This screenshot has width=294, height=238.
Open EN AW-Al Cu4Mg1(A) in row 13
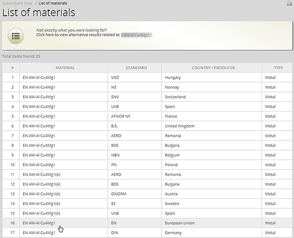pos(41,194)
